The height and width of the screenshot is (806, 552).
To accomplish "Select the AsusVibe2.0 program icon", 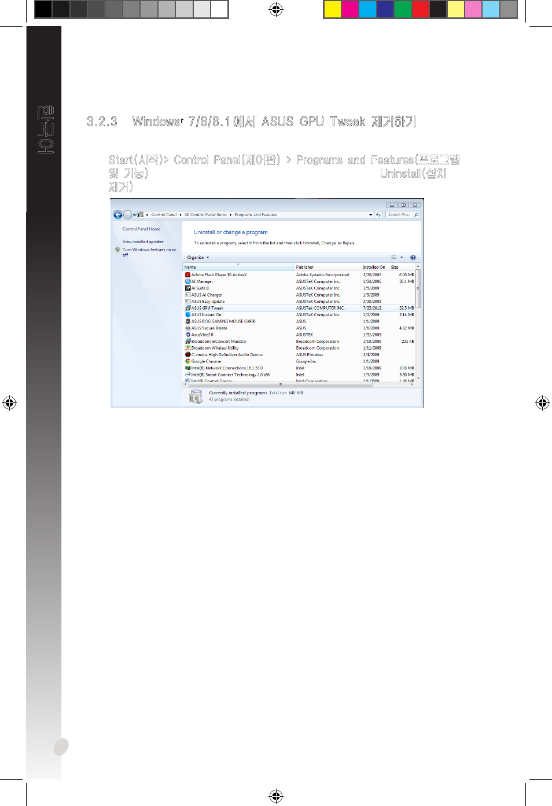I will 187,335.
